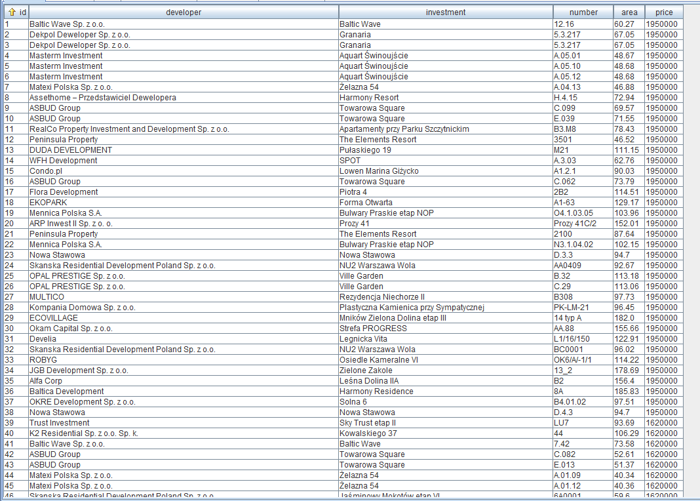This screenshot has height=501, width=700.
Task: Select the number cell PK-LM-21
Action: coord(572,308)
